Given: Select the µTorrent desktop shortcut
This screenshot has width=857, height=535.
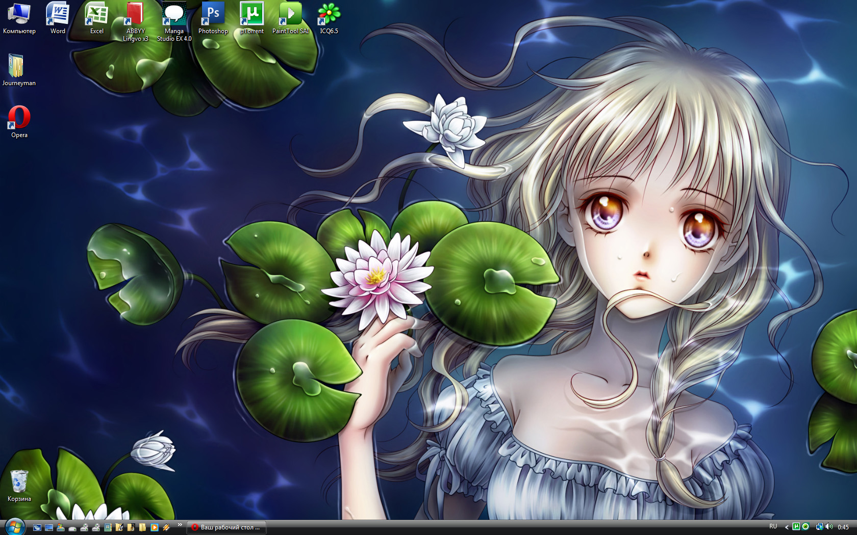Looking at the screenshot, I should (x=251, y=18).
